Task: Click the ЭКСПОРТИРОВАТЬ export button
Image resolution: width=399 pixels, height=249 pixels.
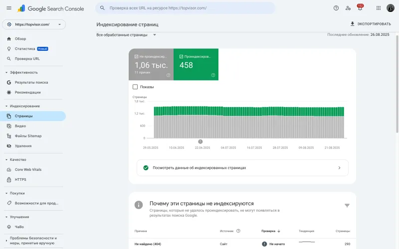Action: point(371,24)
